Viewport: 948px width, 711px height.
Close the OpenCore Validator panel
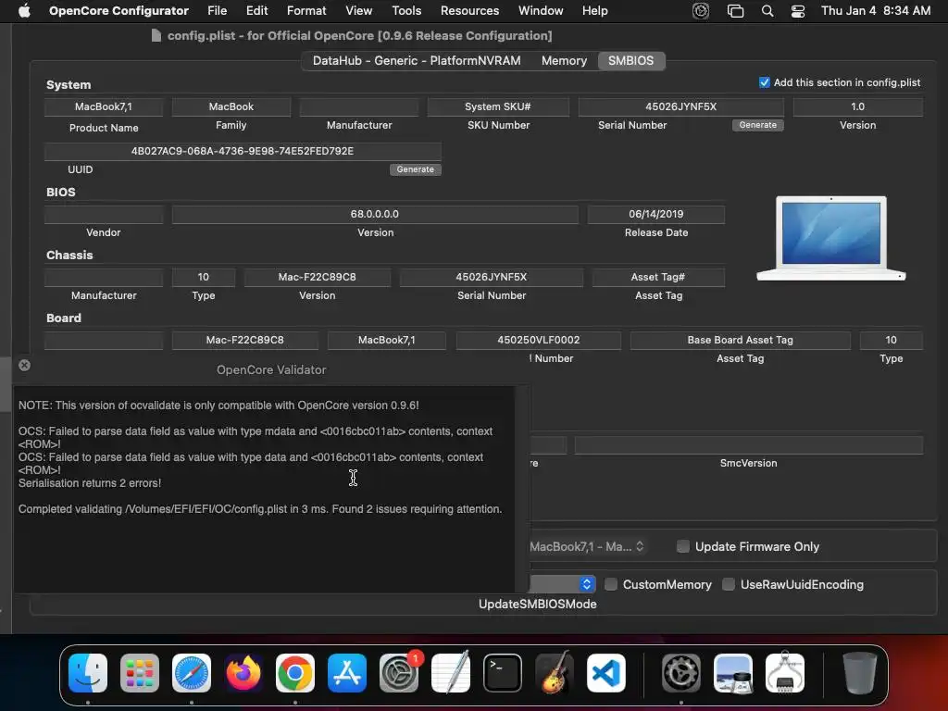[x=24, y=365]
